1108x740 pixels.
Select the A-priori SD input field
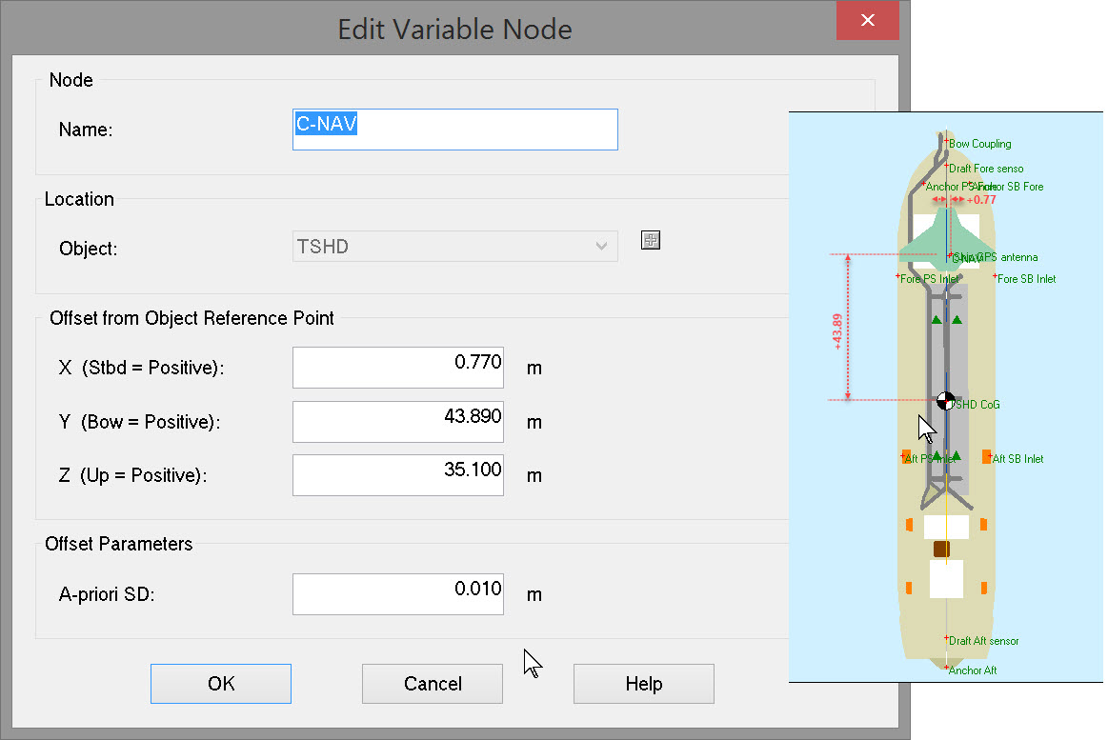[397, 594]
